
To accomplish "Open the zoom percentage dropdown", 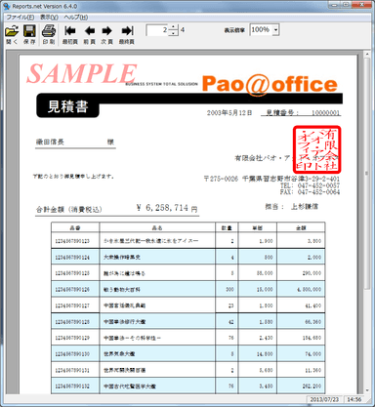I will click(x=276, y=30).
